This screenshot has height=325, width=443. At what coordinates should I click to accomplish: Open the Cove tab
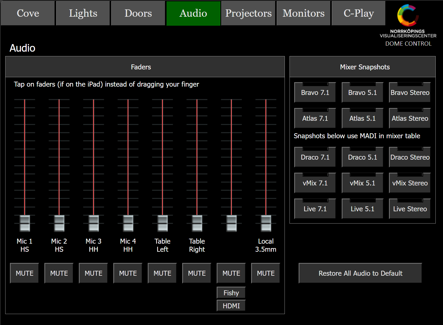[x=28, y=13]
